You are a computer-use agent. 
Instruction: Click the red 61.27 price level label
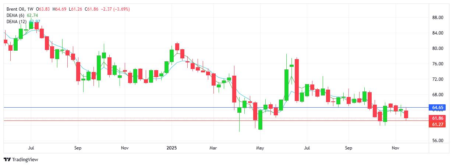[438, 124]
